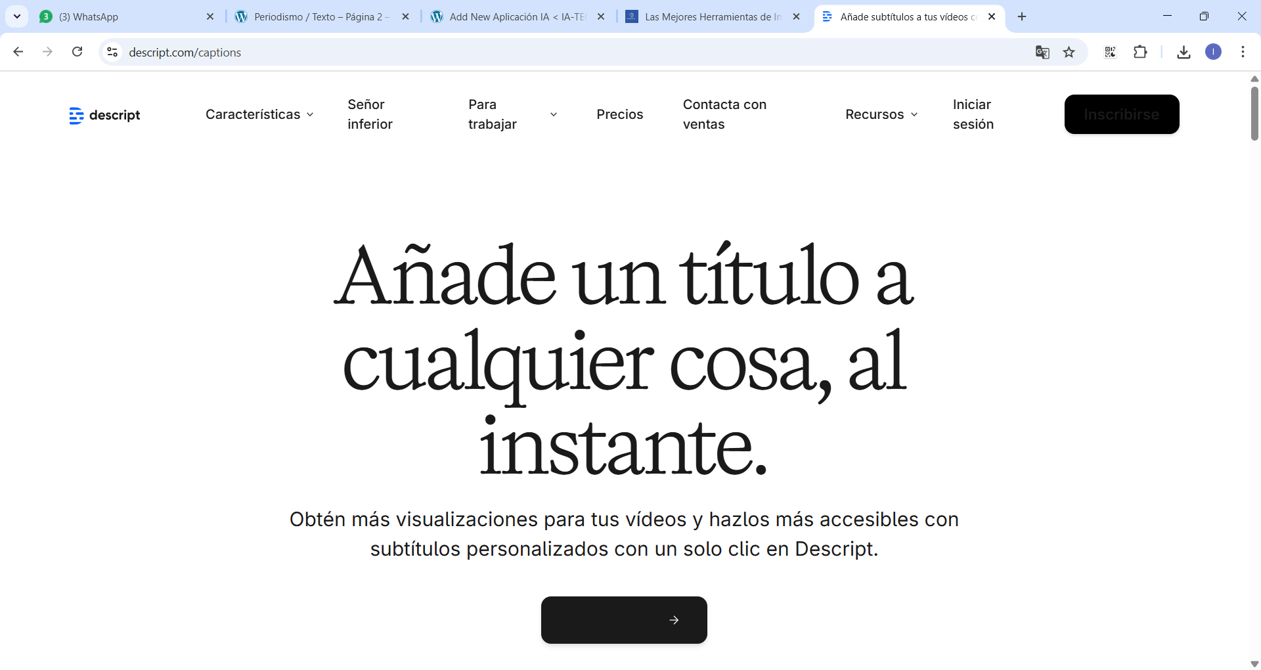Screen dimensions: 1261x670
Task: Reload the page with refresh icon
Action: tap(77, 52)
